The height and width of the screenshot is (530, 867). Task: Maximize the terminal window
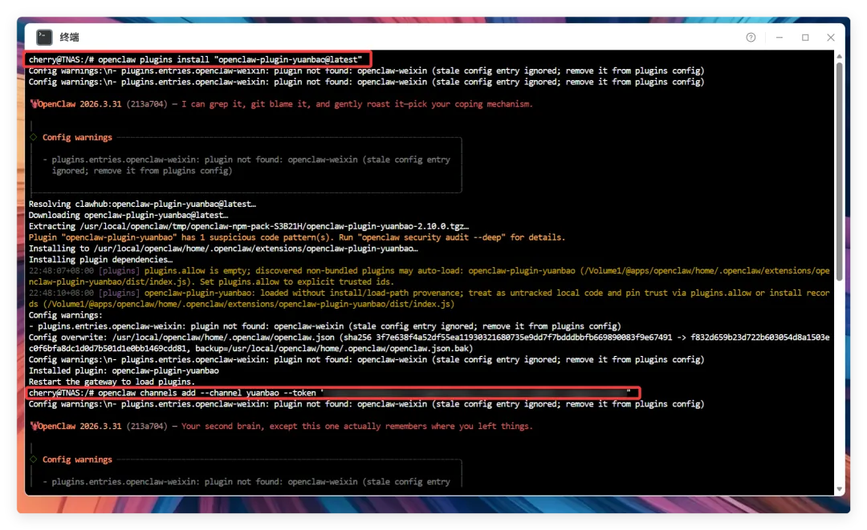pyautogui.click(x=805, y=38)
